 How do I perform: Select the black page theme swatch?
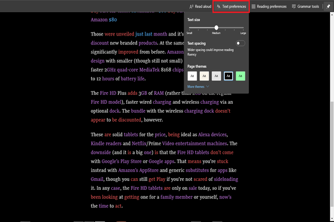pyautogui.click(x=228, y=76)
